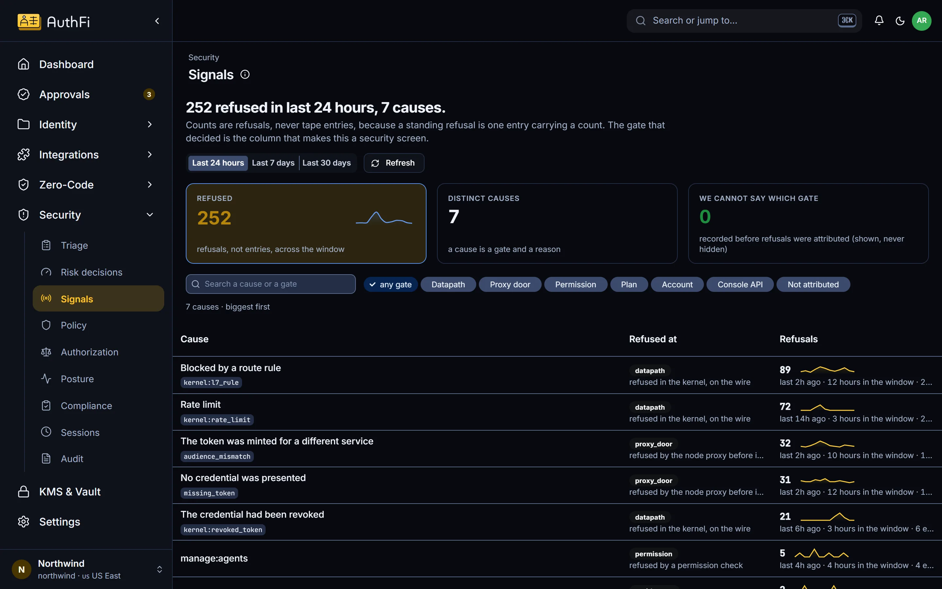Go to Risk decisions

point(98,272)
